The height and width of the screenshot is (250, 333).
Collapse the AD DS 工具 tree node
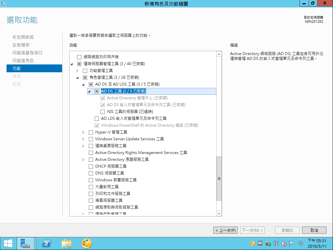(89, 91)
